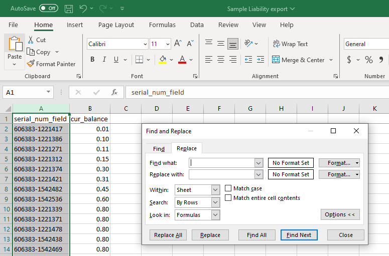Apply Bold formatting
Viewport: 389px width, 256px height.
[92, 60]
